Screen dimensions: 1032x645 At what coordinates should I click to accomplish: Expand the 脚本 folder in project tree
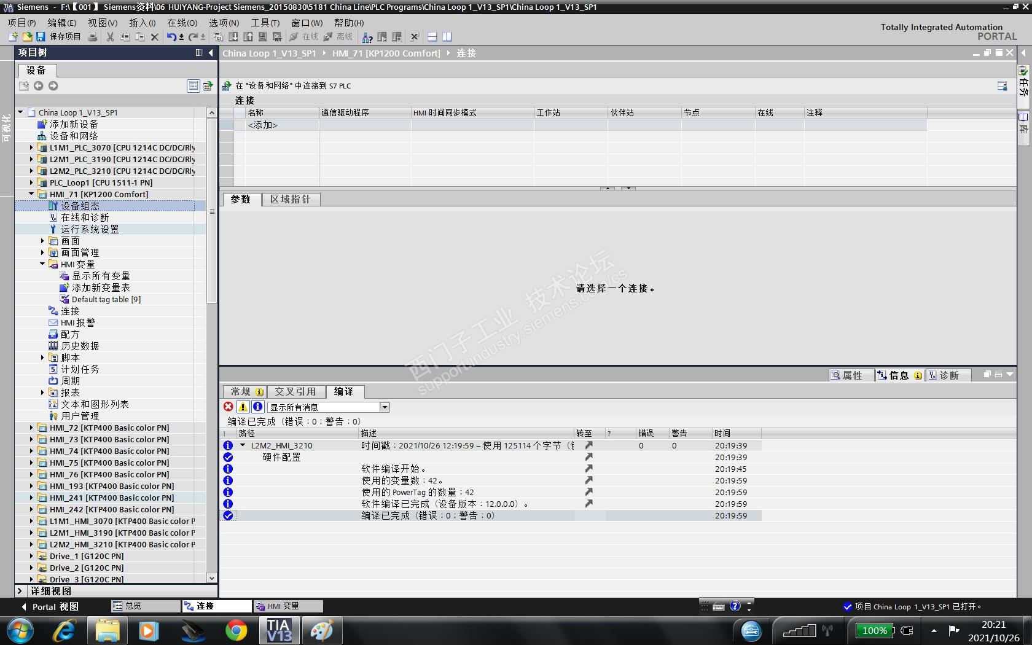[x=42, y=358]
